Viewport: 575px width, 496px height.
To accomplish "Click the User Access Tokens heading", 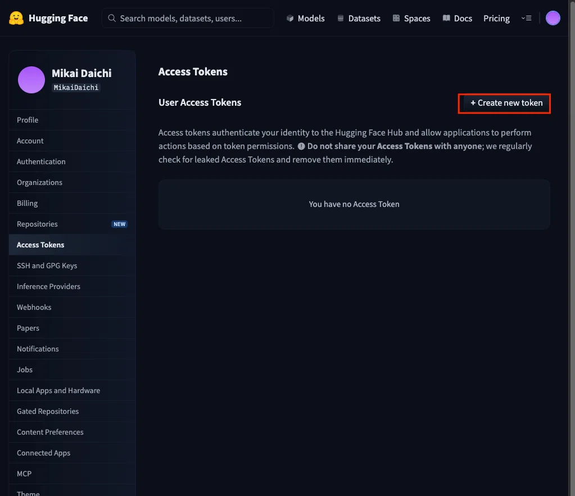I will pyautogui.click(x=200, y=103).
